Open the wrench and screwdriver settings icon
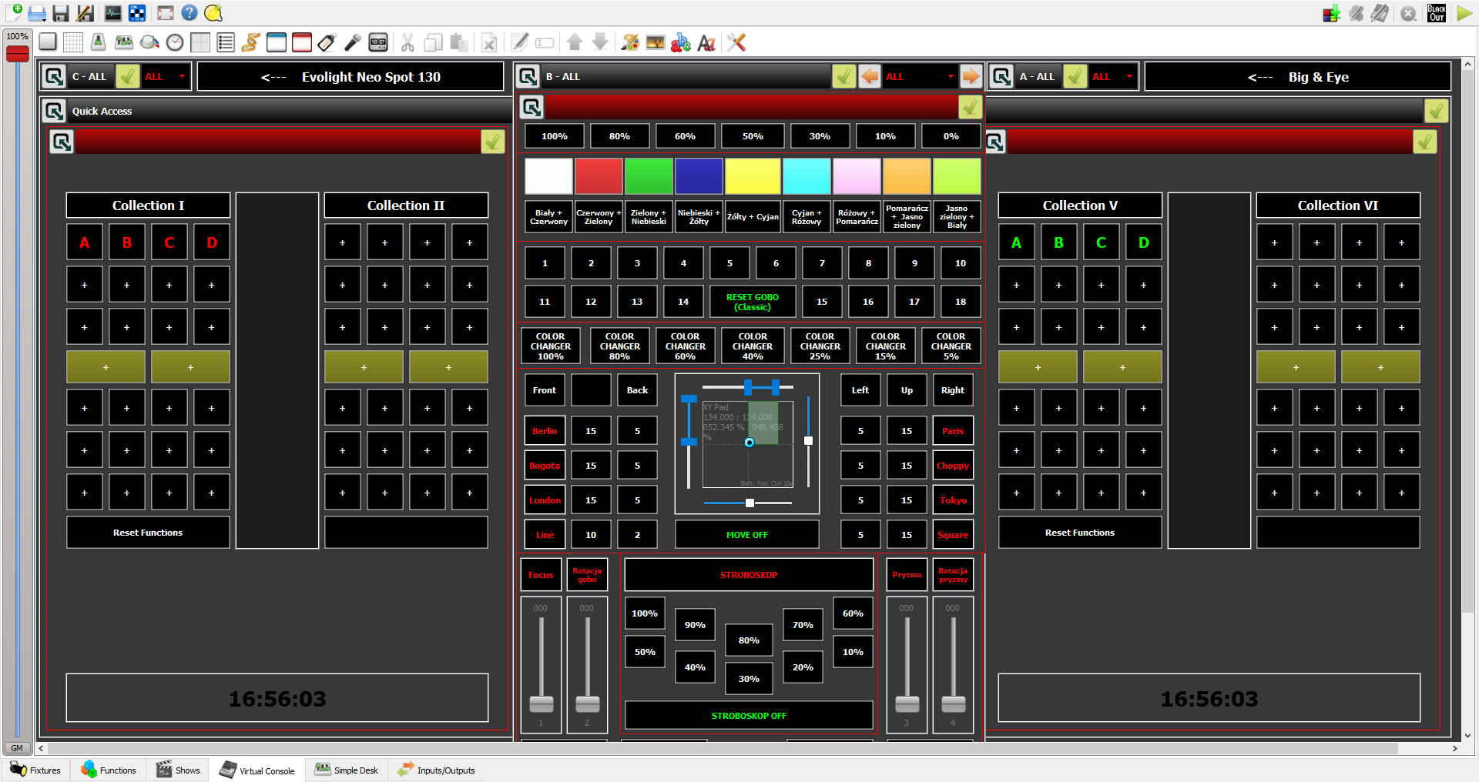Viewport: 1479px width, 782px height. (x=736, y=42)
